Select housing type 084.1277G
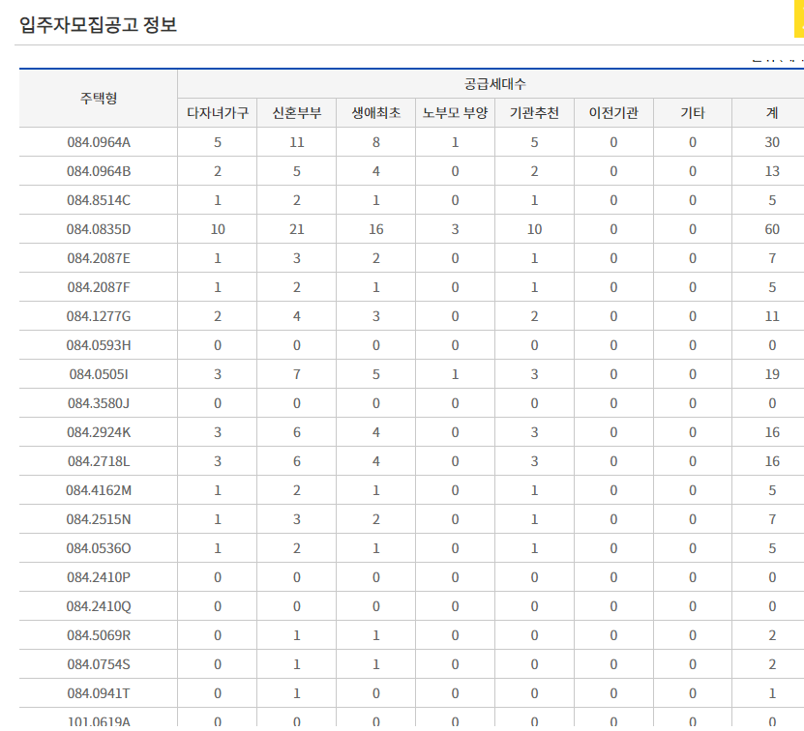Screen dimensions: 804x731 pos(99,316)
